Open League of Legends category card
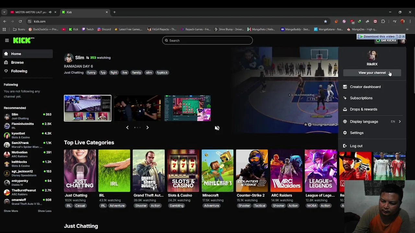This screenshot has height=233, width=415. [x=321, y=171]
